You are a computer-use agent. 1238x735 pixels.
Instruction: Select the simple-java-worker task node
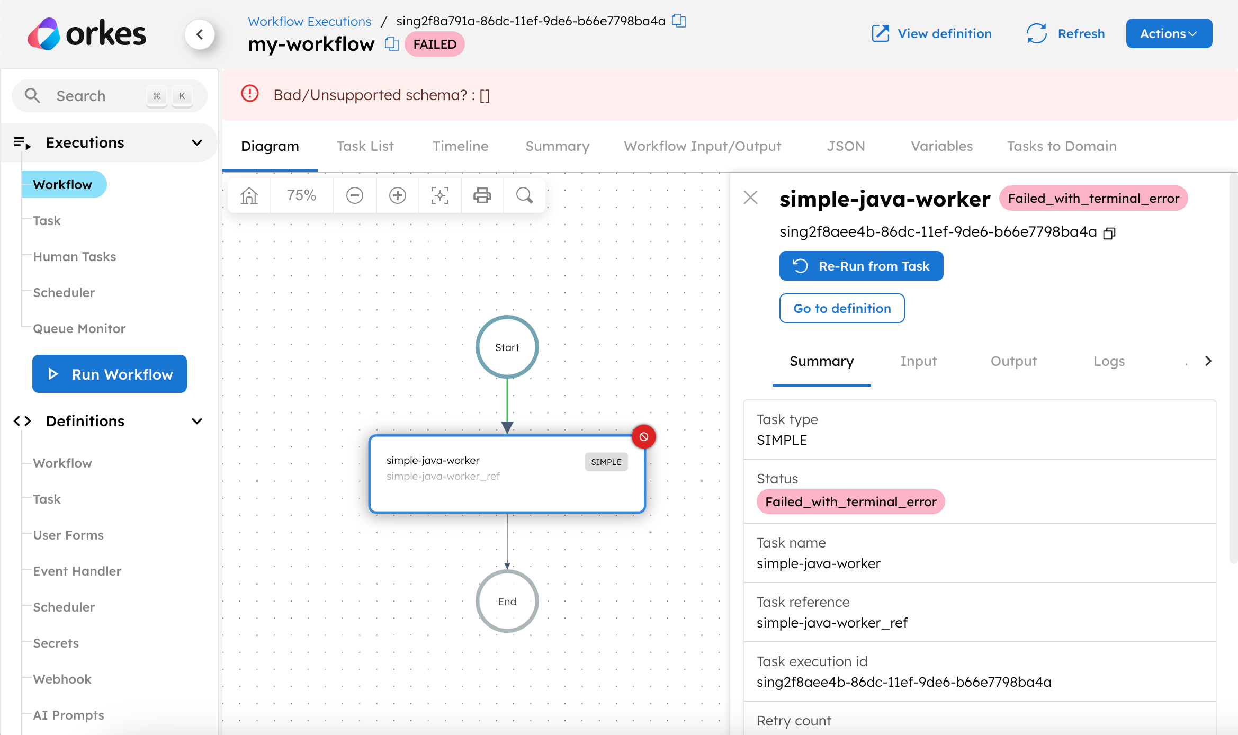[x=507, y=474]
